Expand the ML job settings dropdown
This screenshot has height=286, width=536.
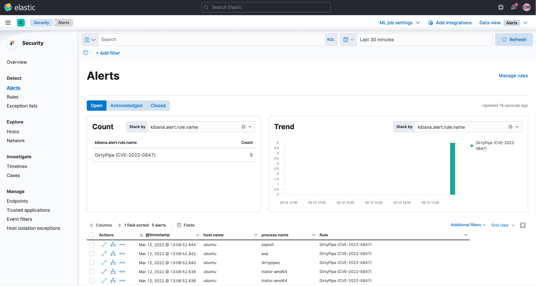tap(399, 23)
